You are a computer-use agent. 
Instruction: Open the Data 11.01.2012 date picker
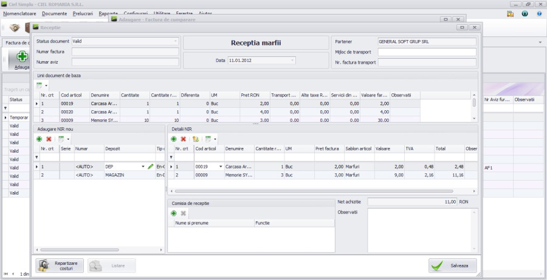pos(292,61)
